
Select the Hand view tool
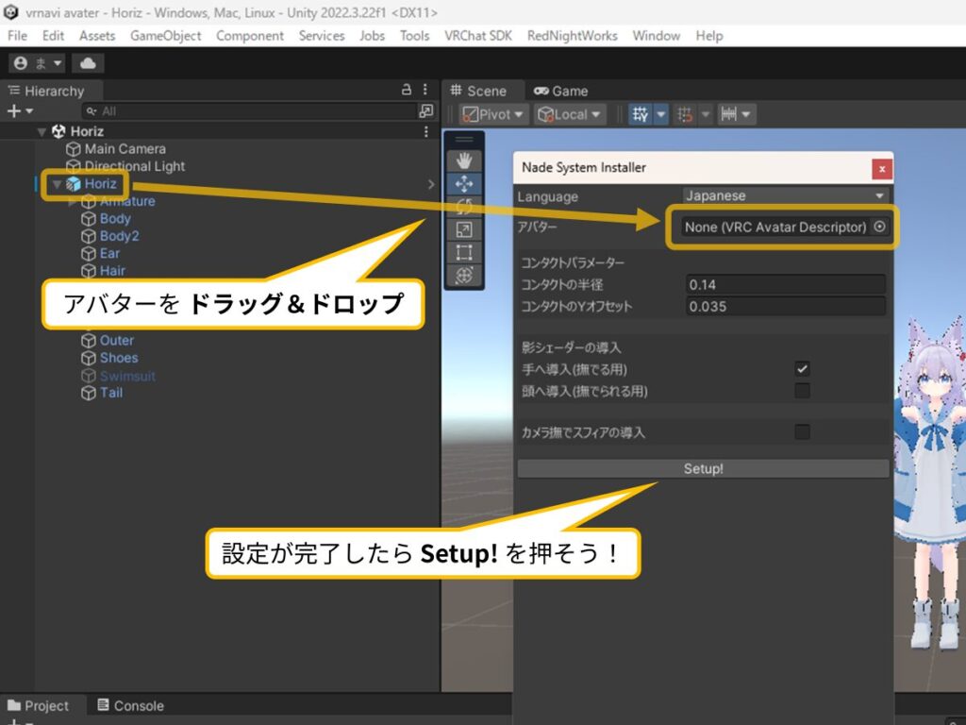point(464,161)
